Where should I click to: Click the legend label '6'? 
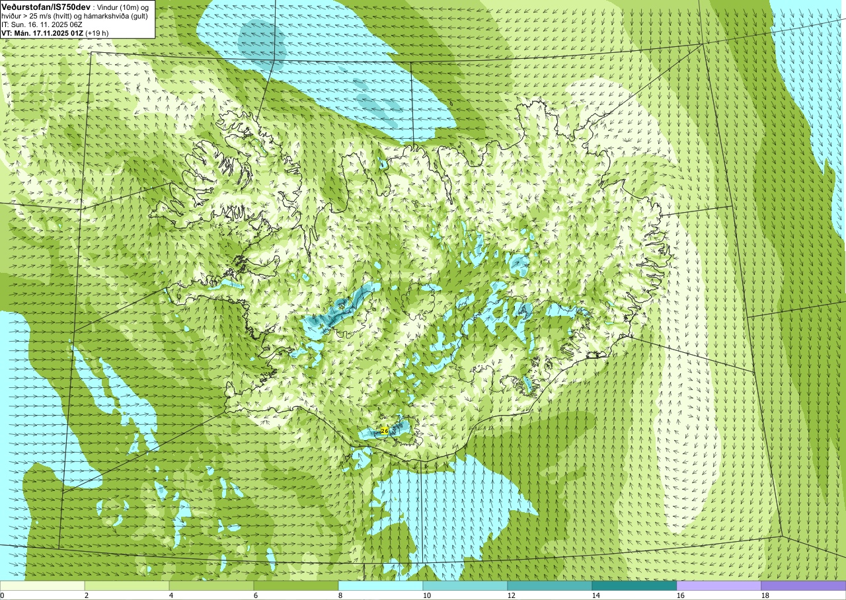pyautogui.click(x=256, y=595)
